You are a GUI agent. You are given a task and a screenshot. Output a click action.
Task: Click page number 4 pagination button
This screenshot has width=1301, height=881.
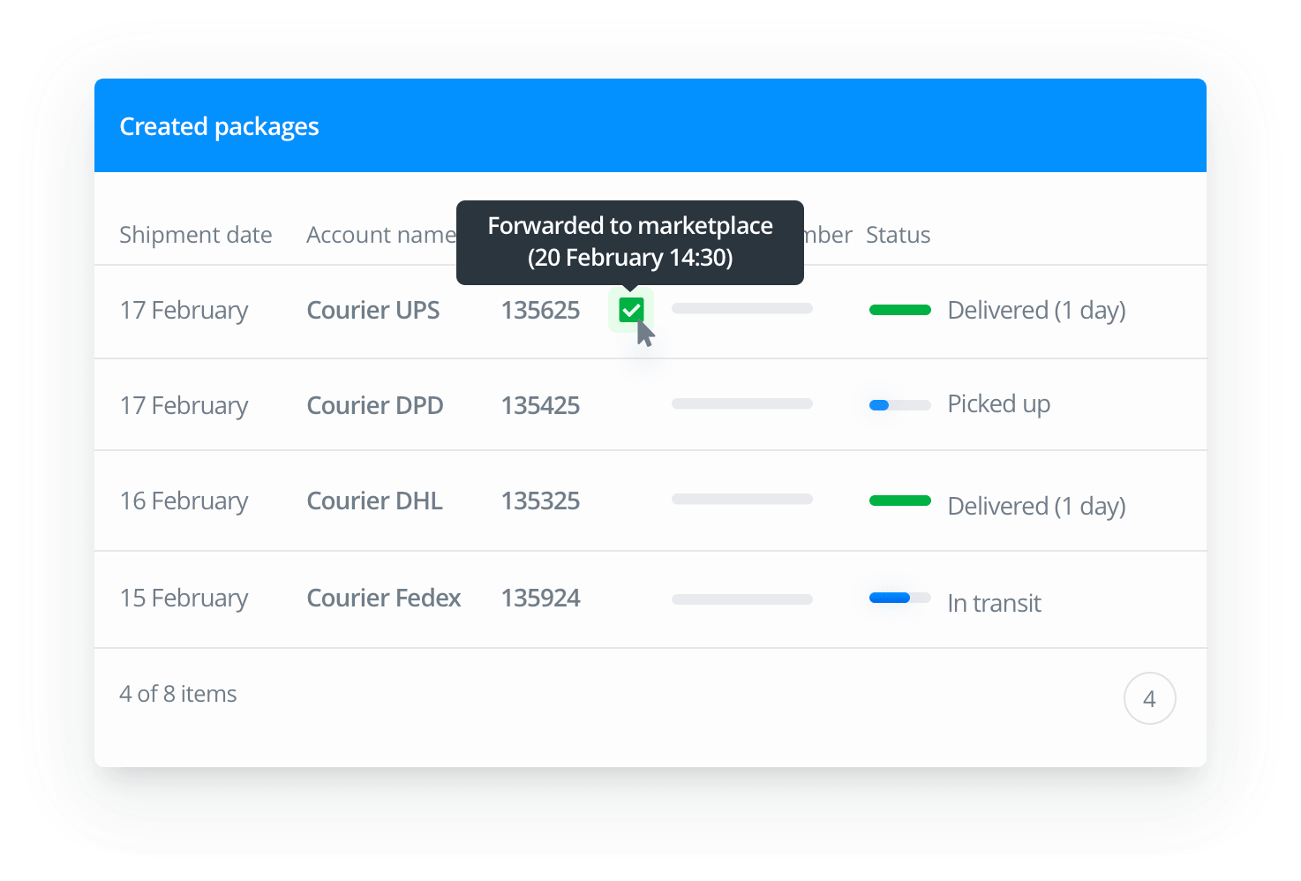(x=1149, y=699)
